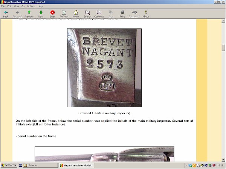Click the FR language indicator on the taskbar

(20, 165)
